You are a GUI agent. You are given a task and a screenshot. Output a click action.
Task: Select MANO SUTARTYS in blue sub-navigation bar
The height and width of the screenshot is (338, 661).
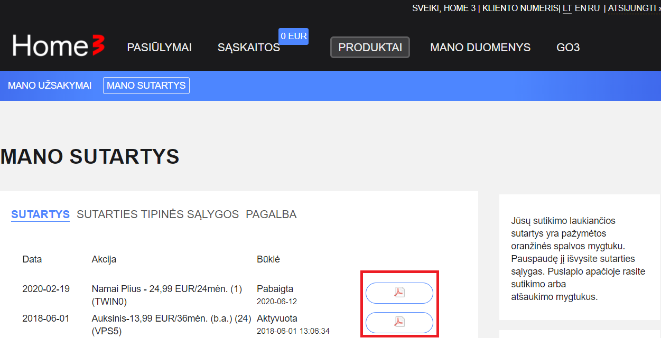pos(146,86)
